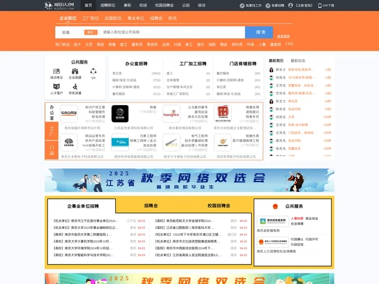Open the 校园招聘会 top navigation item
The height and width of the screenshot is (284, 379).
click(164, 5)
